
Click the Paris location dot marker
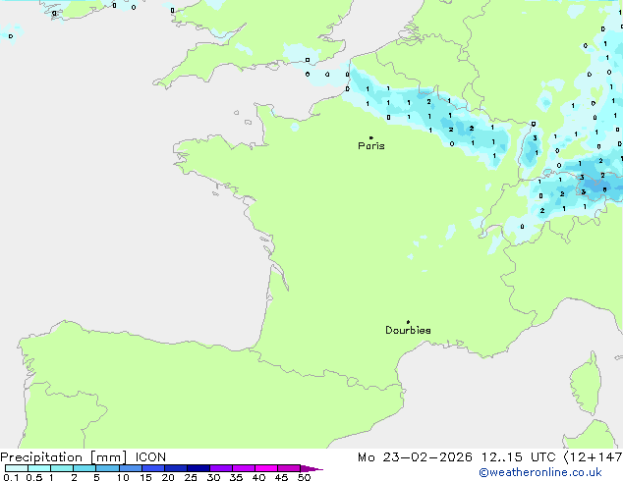click(x=371, y=137)
